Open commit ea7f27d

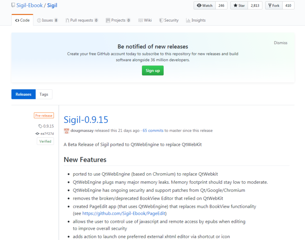pyautogui.click(x=44, y=133)
